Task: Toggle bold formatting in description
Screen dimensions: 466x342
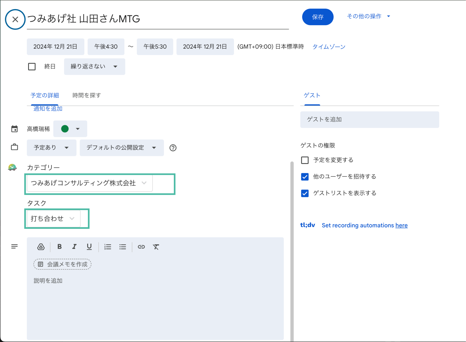Action: tap(59, 247)
